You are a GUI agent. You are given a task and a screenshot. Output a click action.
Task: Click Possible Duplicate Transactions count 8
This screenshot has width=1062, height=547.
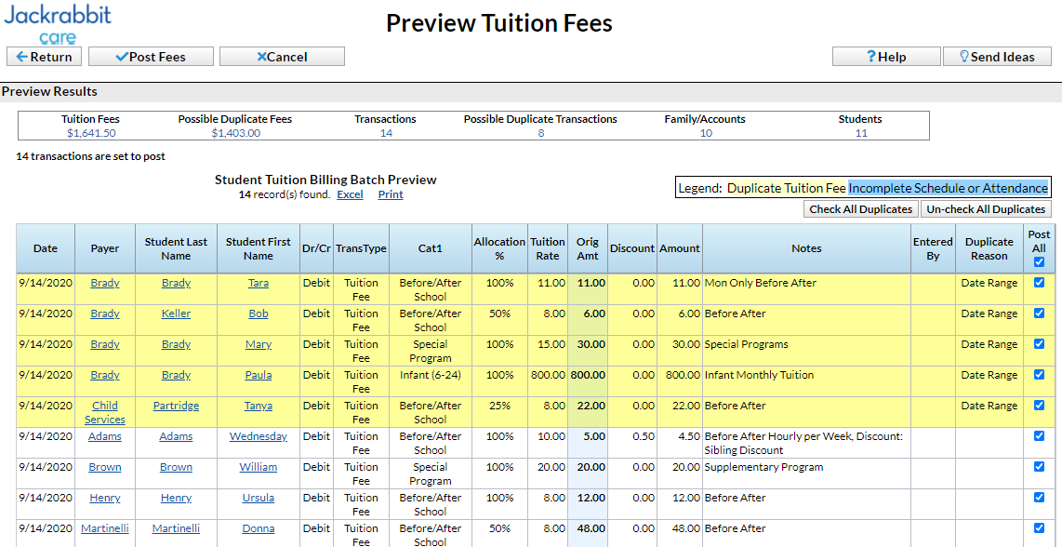point(540,133)
